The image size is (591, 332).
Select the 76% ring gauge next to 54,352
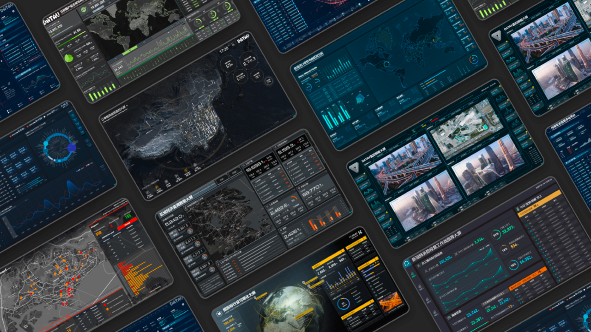[x=513, y=266]
